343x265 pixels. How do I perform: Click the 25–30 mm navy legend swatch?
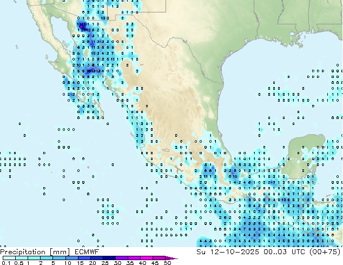(x=109, y=258)
